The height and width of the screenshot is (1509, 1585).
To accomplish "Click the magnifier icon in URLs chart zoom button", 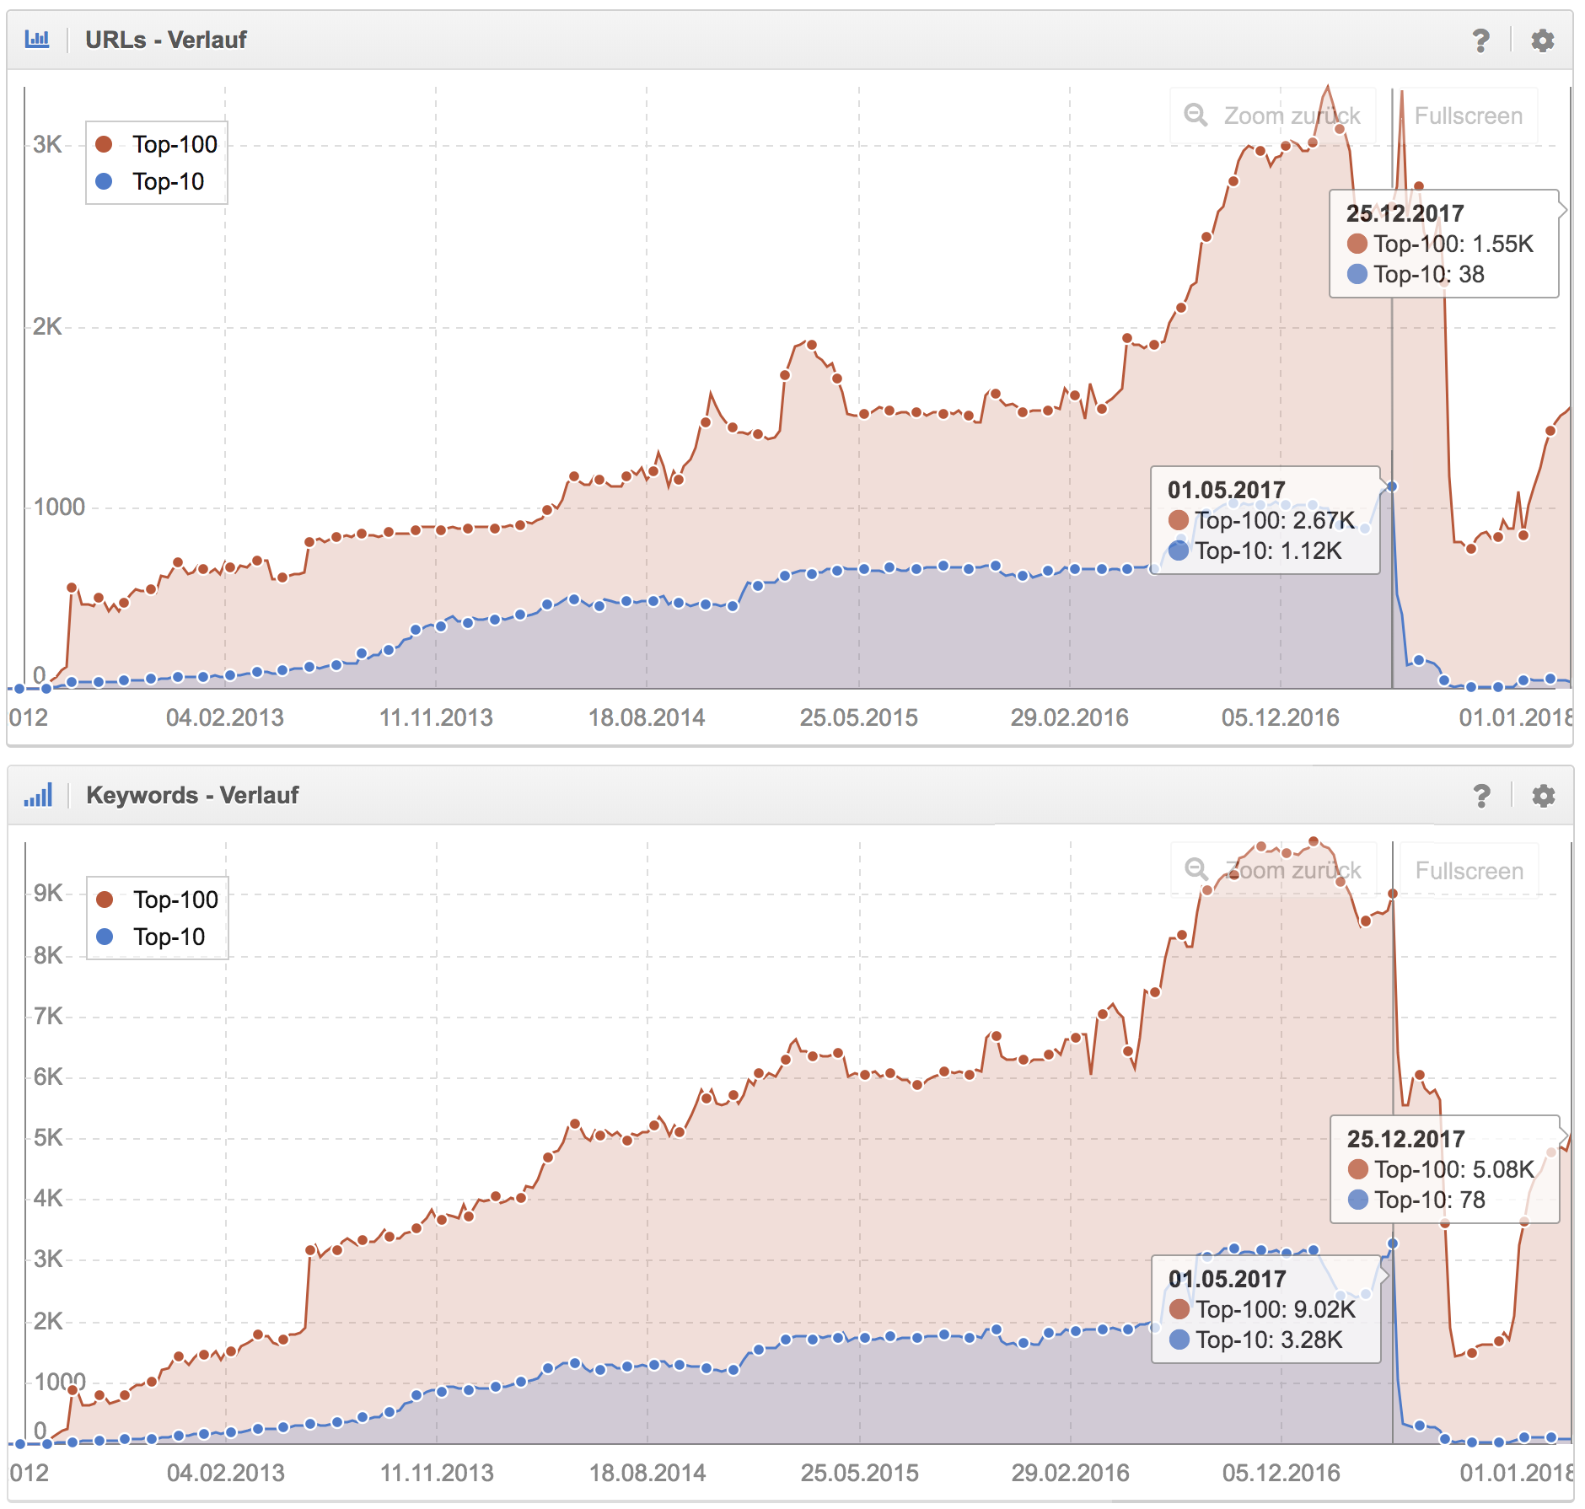I will click(x=1195, y=115).
